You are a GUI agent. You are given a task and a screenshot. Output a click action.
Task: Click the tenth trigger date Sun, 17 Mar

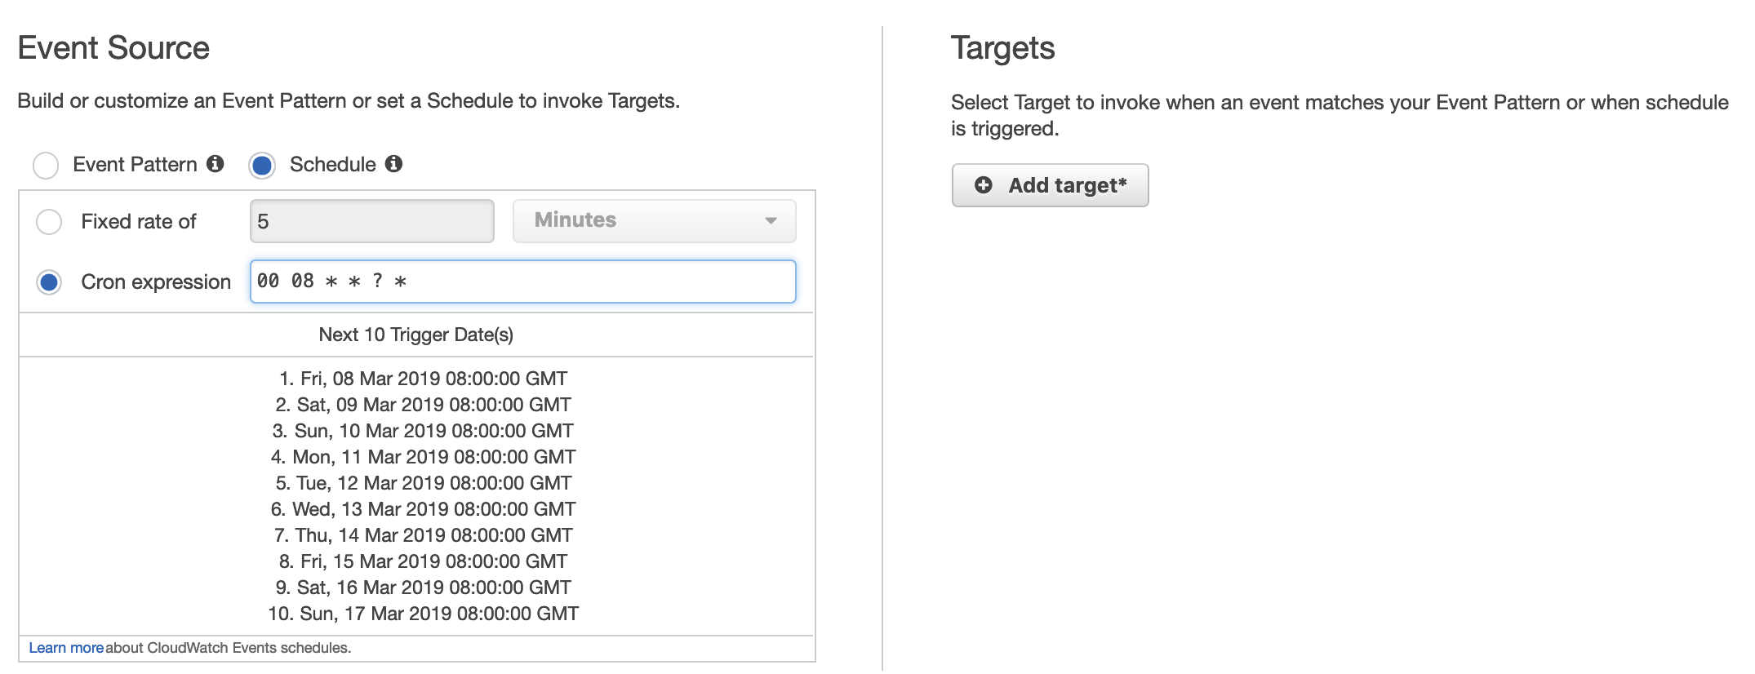[423, 614]
